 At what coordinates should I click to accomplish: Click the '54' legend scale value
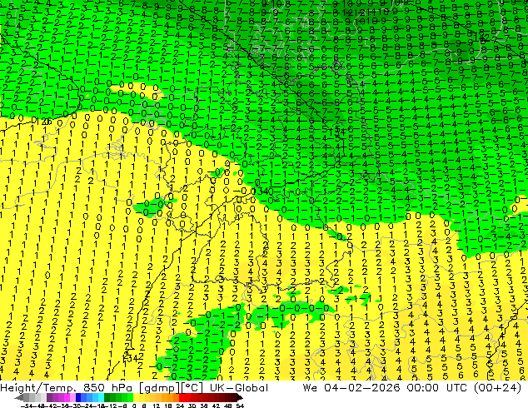coord(240,406)
